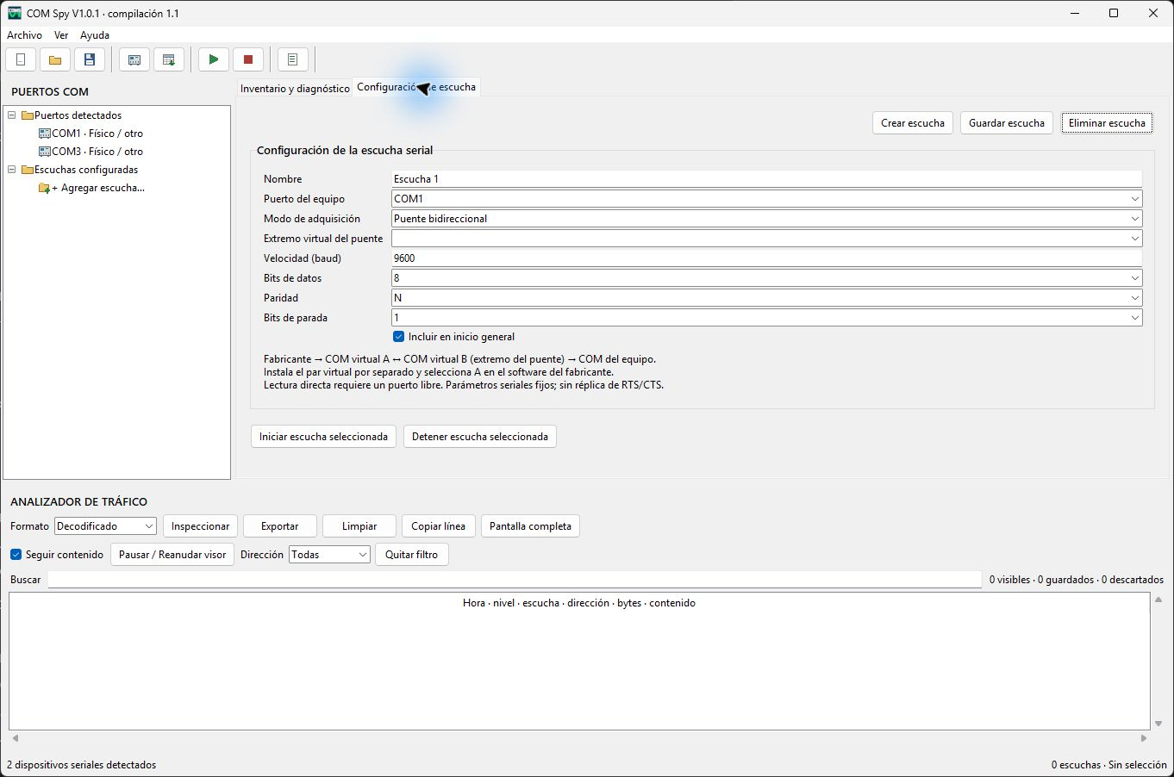Click the COM Spy app icon in title bar

15,13
